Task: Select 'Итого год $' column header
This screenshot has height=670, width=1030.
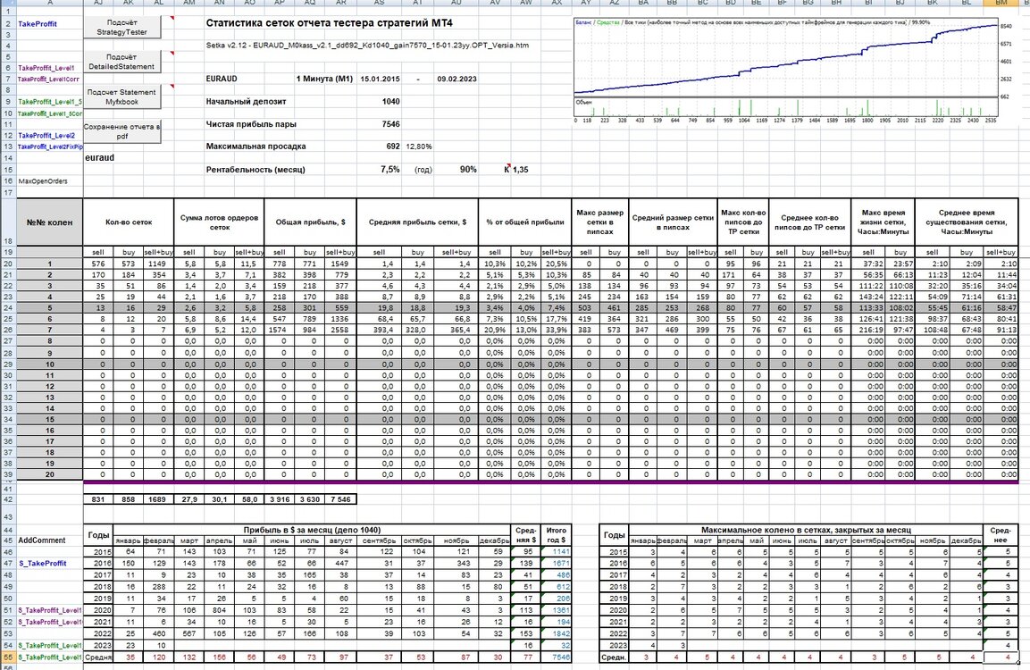Action: click(x=557, y=535)
